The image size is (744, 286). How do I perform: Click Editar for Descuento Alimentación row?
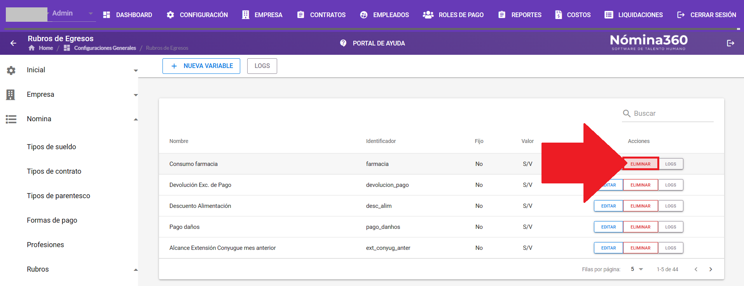coord(608,206)
